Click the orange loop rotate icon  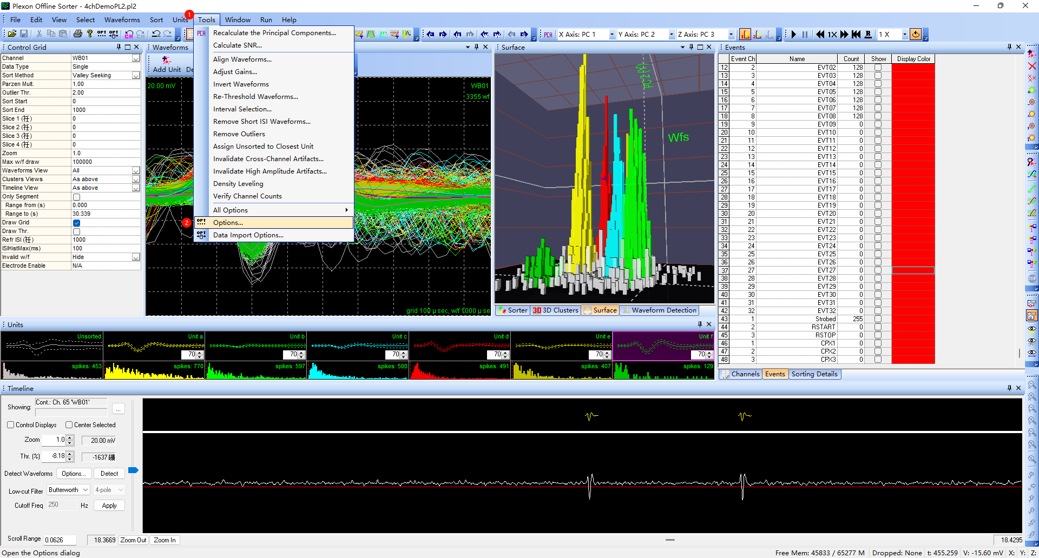coord(916,35)
